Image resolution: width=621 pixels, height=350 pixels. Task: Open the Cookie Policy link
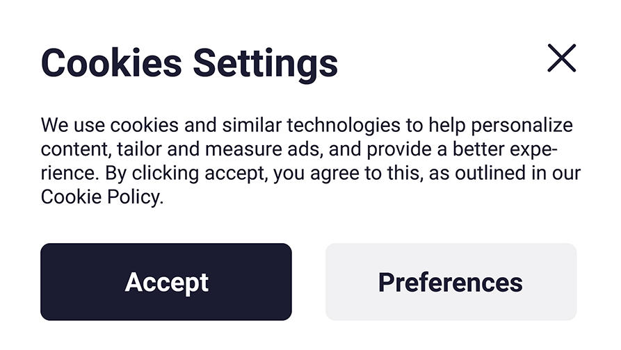coord(102,197)
